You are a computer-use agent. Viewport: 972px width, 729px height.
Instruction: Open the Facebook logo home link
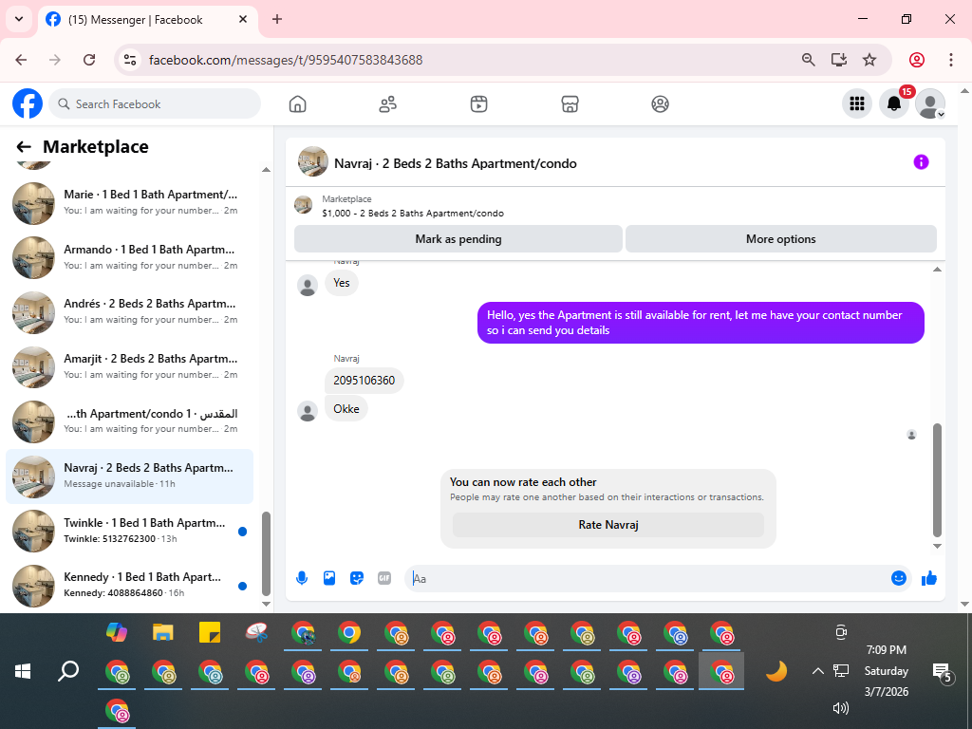(x=28, y=103)
